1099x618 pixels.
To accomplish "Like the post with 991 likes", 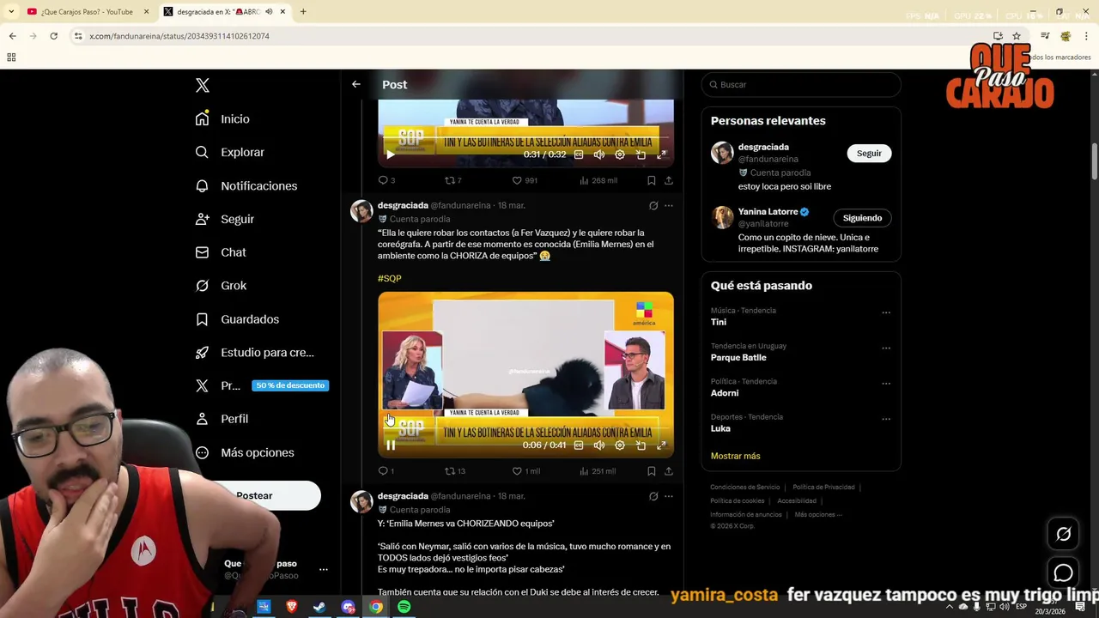I will tap(525, 180).
